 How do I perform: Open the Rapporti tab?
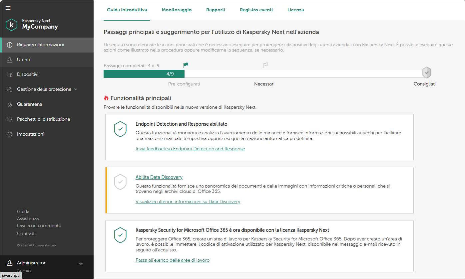216,10
